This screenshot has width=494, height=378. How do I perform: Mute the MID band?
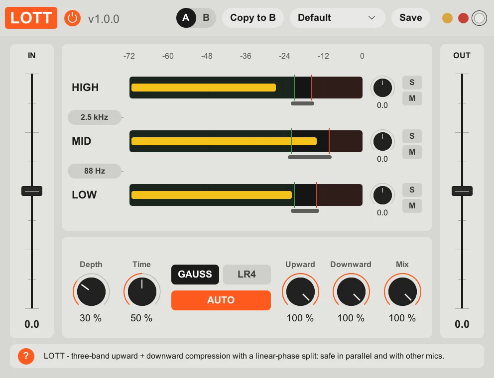coord(412,152)
